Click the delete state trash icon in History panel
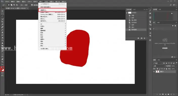 pos(144,38)
